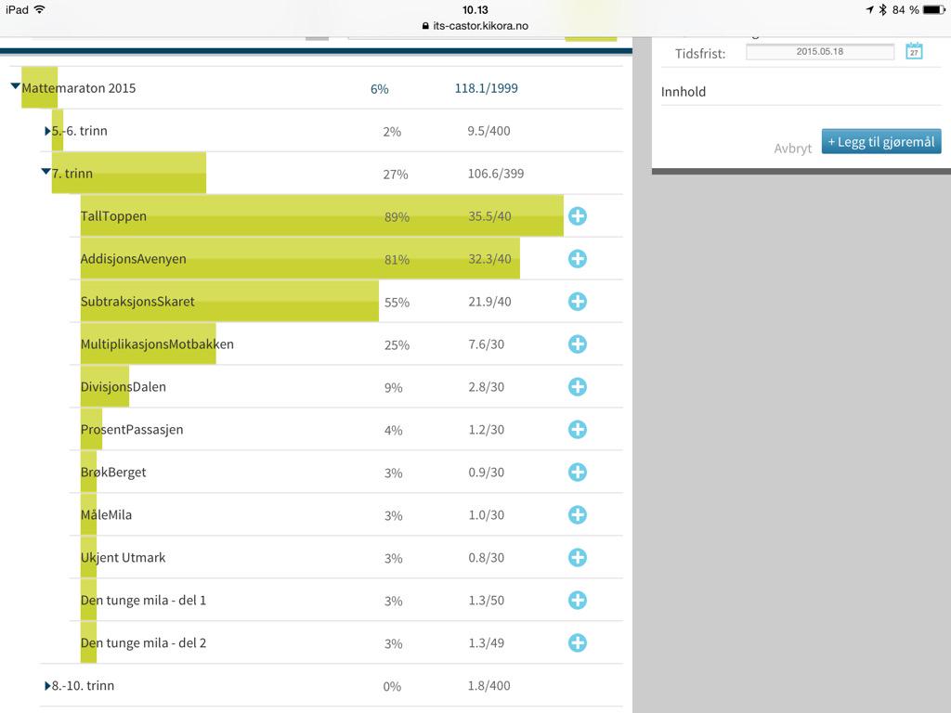This screenshot has height=713, width=951.
Task: Click the 6% Mattemaraton percentage
Action: [x=380, y=89]
